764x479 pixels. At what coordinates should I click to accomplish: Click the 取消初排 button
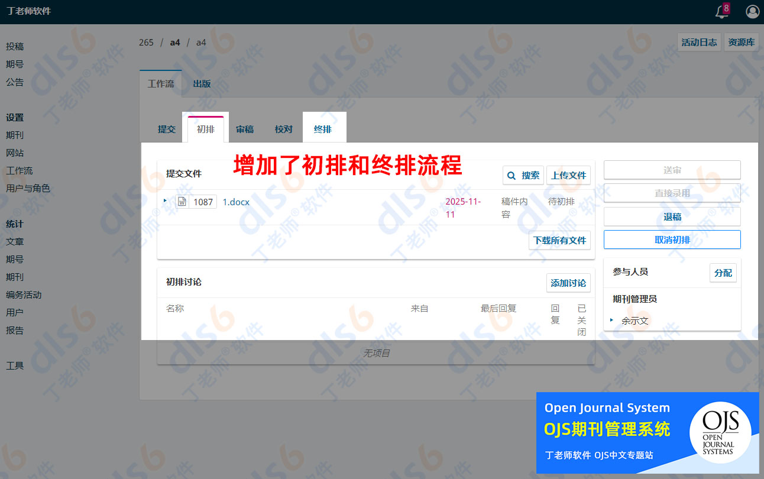672,239
